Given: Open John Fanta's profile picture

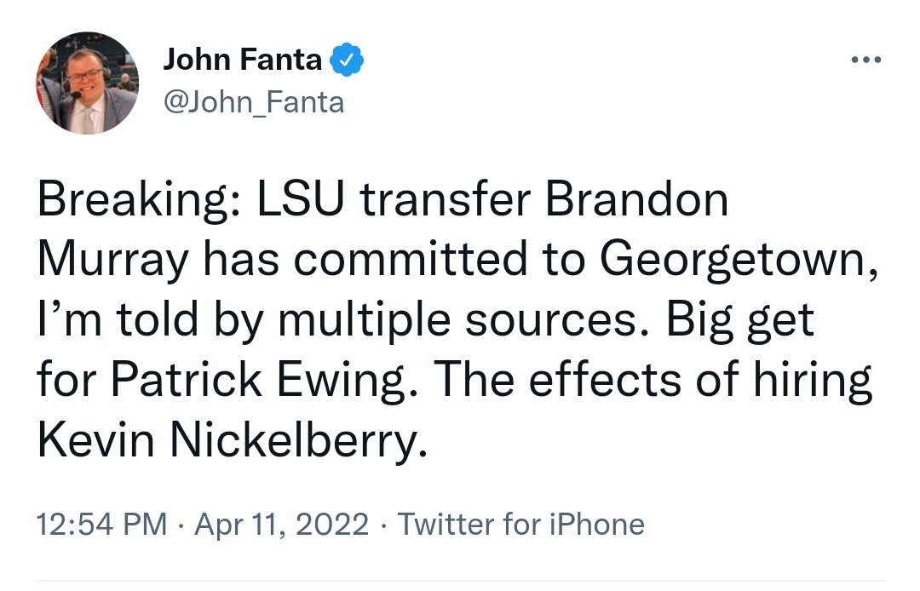Looking at the screenshot, I should [88, 83].
